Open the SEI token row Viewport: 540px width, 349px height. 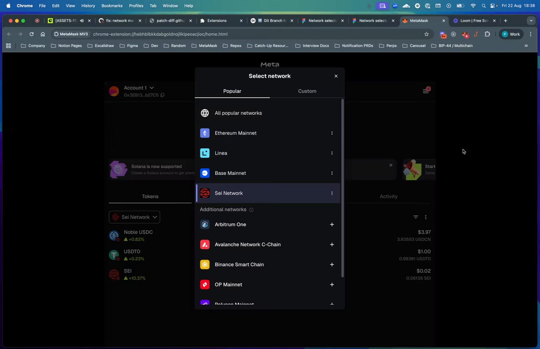coord(270,274)
